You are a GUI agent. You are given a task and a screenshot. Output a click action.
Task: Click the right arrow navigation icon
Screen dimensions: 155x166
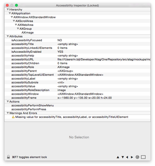pos(132,157)
